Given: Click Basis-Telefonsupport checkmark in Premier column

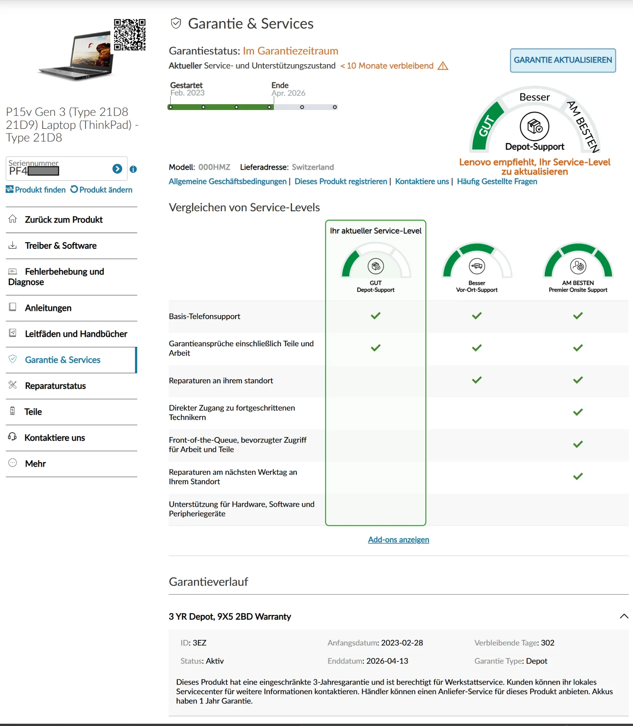Looking at the screenshot, I should point(578,316).
